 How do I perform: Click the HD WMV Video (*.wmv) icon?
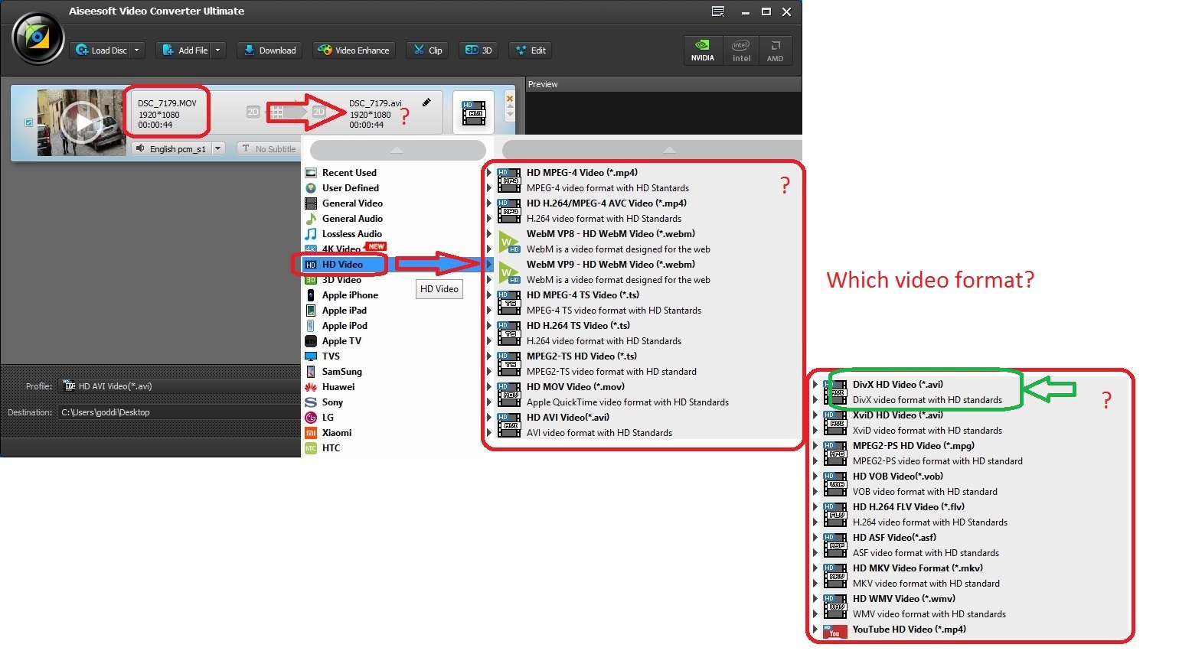(835, 607)
